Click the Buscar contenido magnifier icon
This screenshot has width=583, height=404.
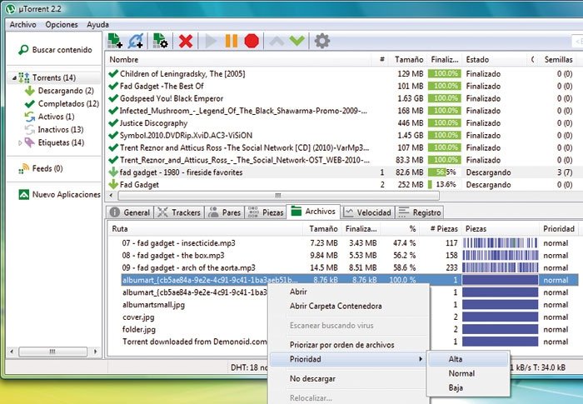[23, 49]
